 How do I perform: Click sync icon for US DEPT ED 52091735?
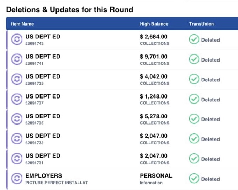click(16, 119)
